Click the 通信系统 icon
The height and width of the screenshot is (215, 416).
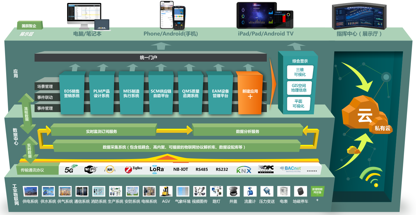(x=82, y=192)
